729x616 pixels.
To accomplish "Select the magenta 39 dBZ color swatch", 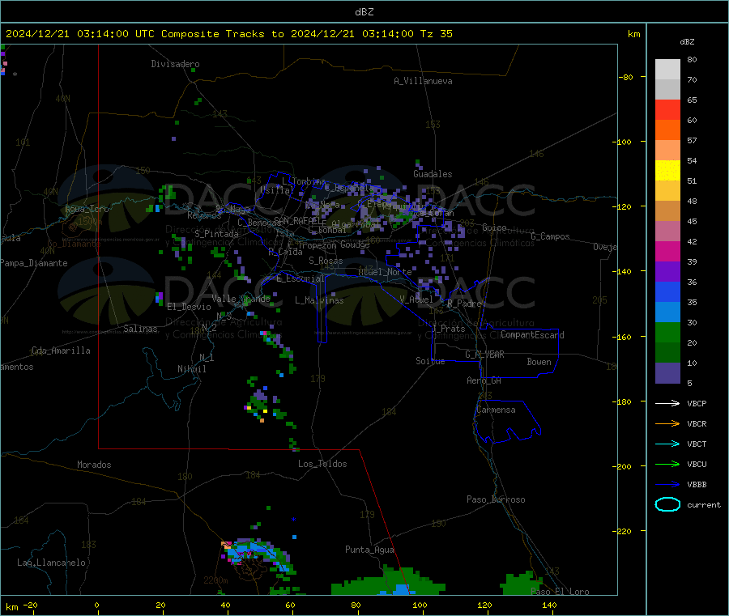I will [667, 251].
